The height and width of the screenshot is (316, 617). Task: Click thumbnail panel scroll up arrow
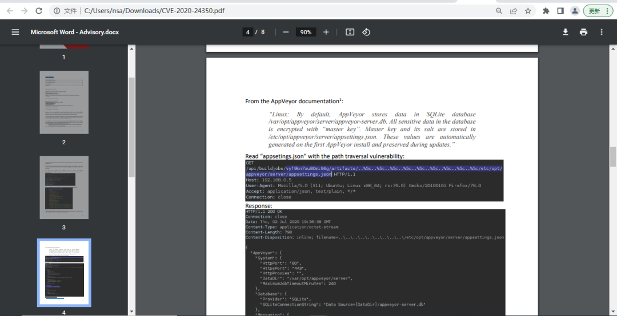pyautogui.click(x=131, y=48)
